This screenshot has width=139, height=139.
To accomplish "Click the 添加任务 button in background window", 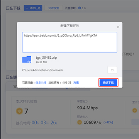I will 33,8.
